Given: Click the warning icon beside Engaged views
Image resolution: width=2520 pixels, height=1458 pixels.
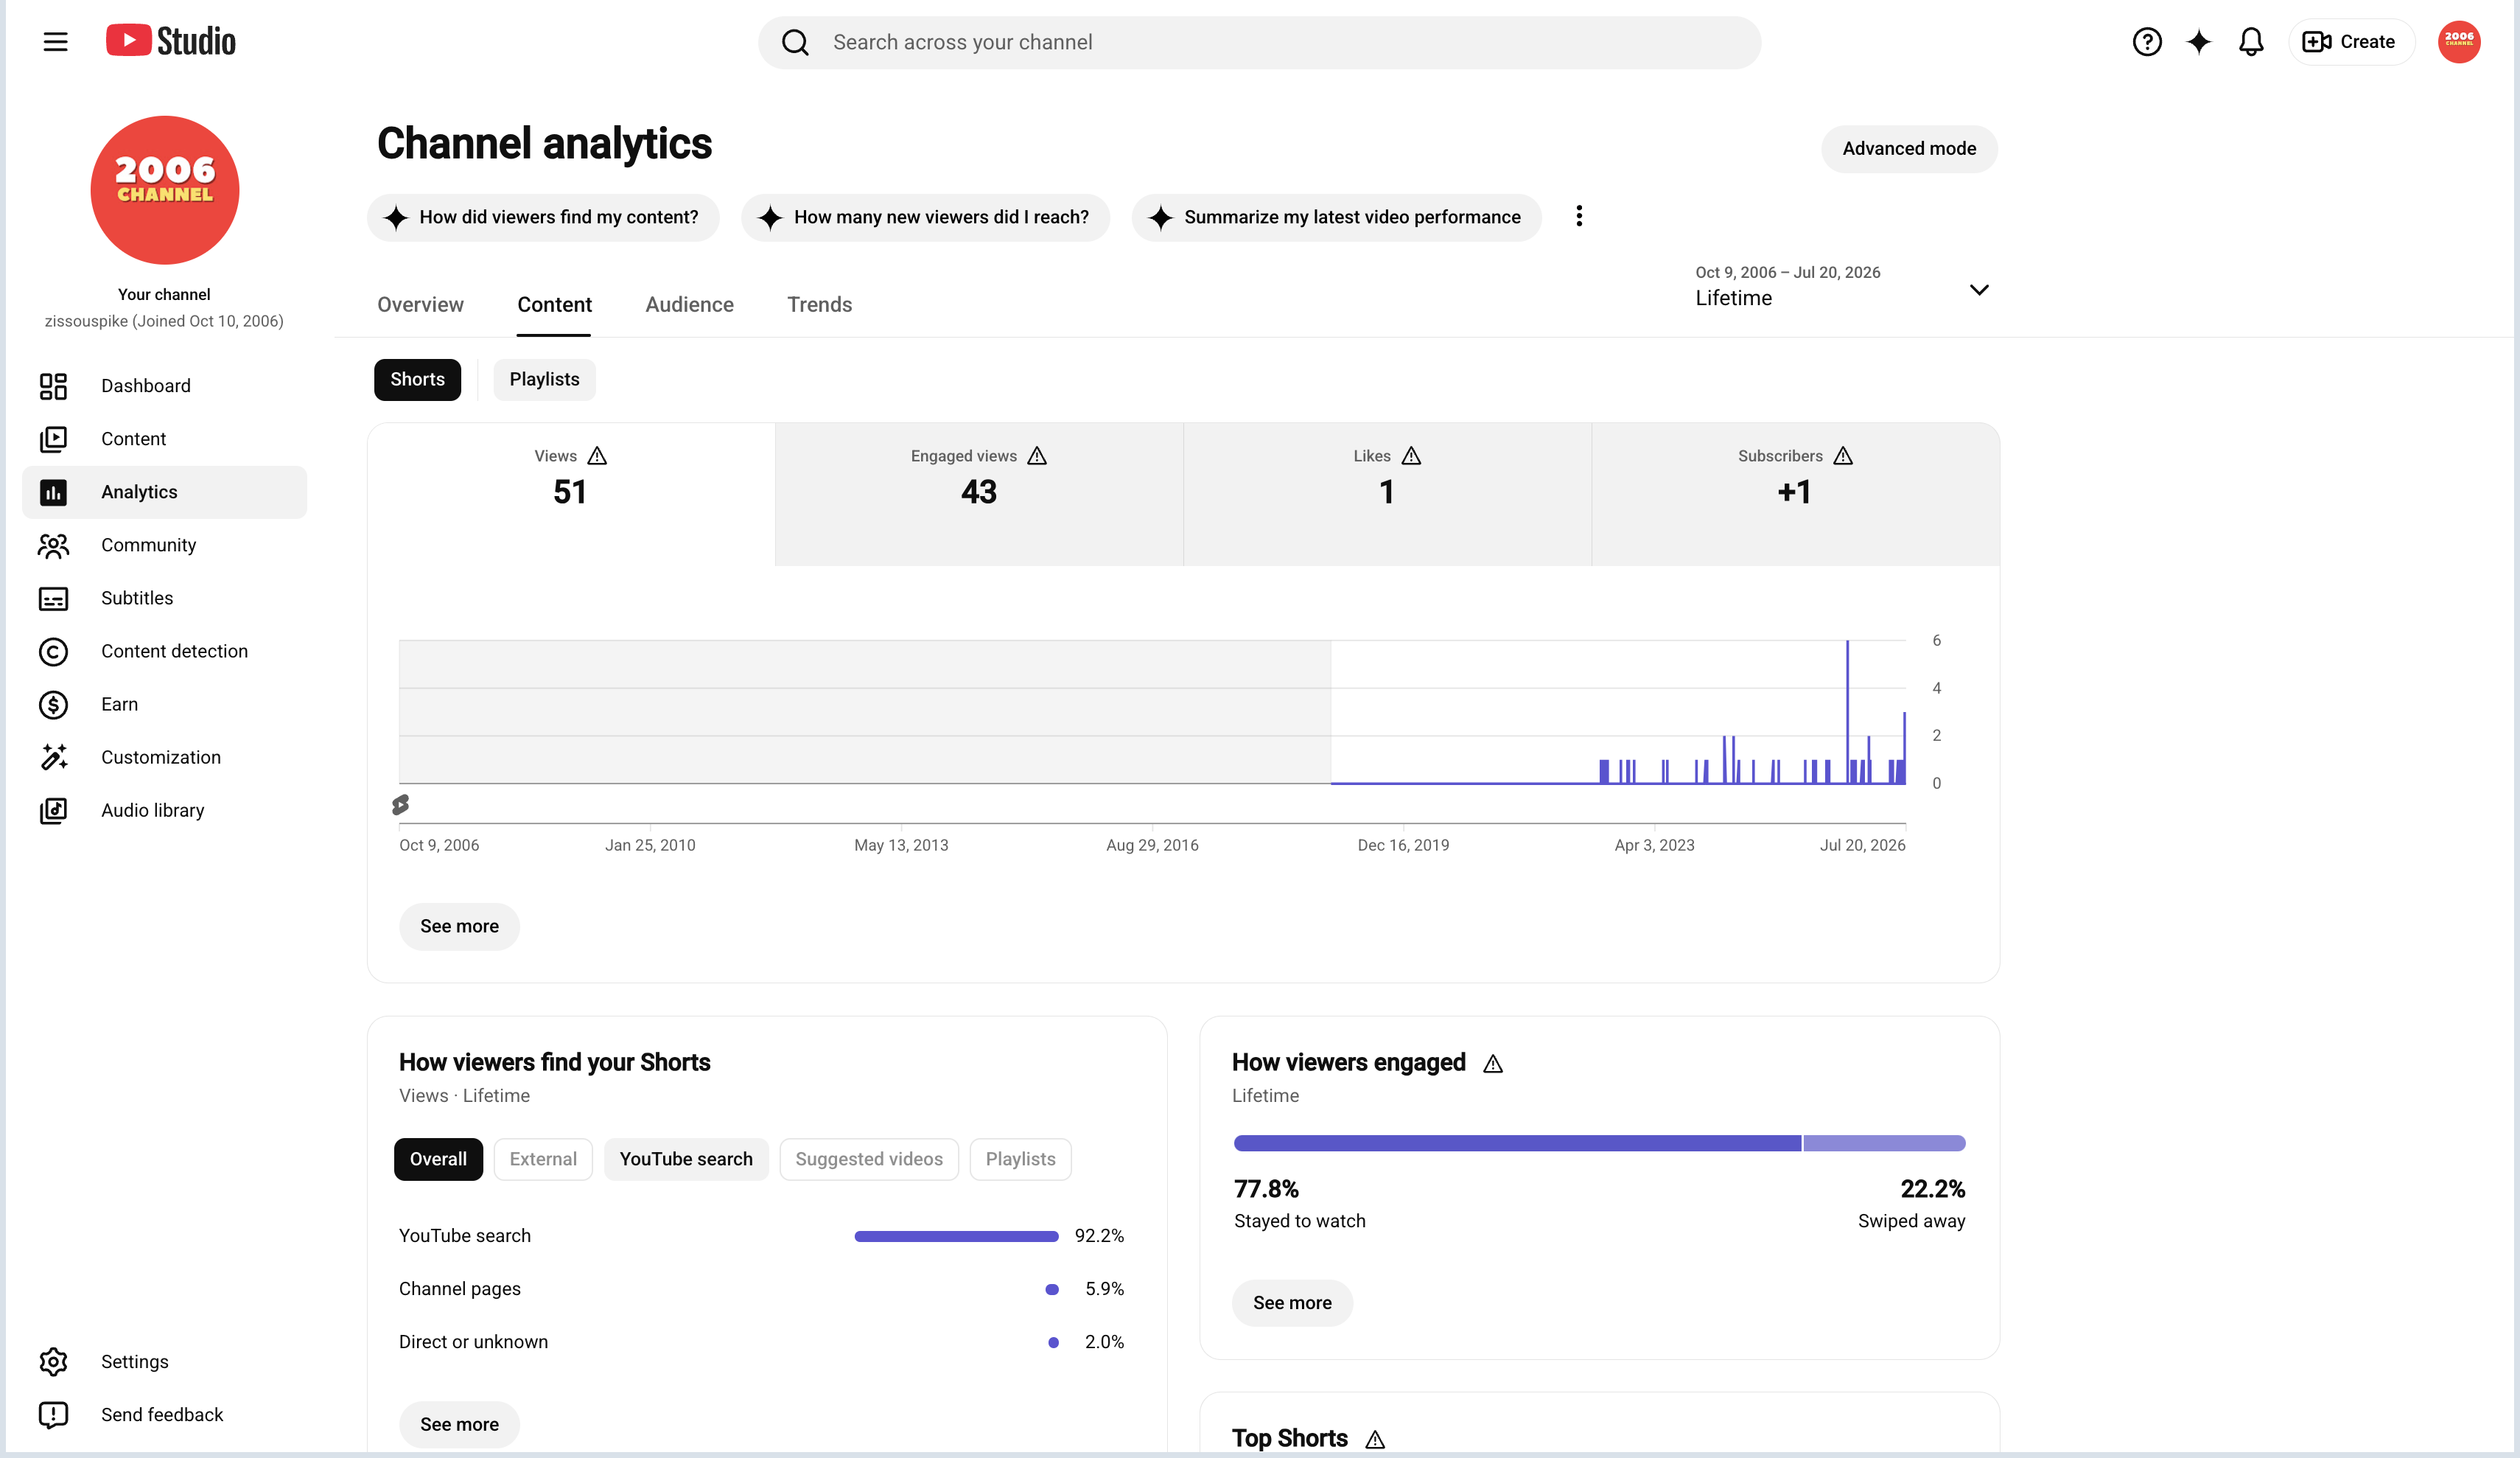Looking at the screenshot, I should click(x=1037, y=456).
